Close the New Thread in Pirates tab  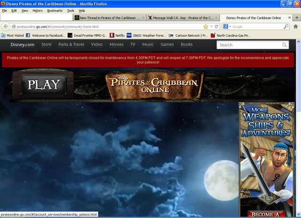tap(143, 18)
